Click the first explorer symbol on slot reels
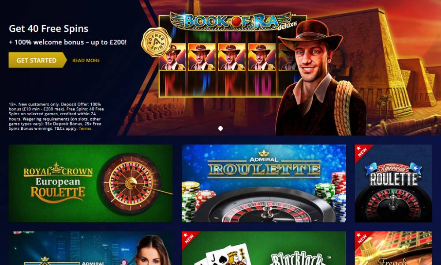Screen dimensions: 441x265 point(172,57)
